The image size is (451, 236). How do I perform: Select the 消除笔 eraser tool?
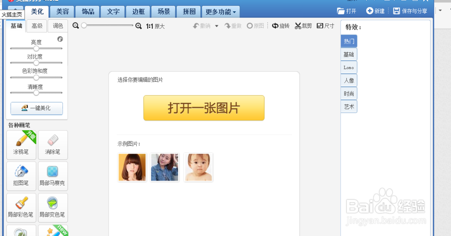pyautogui.click(x=53, y=145)
